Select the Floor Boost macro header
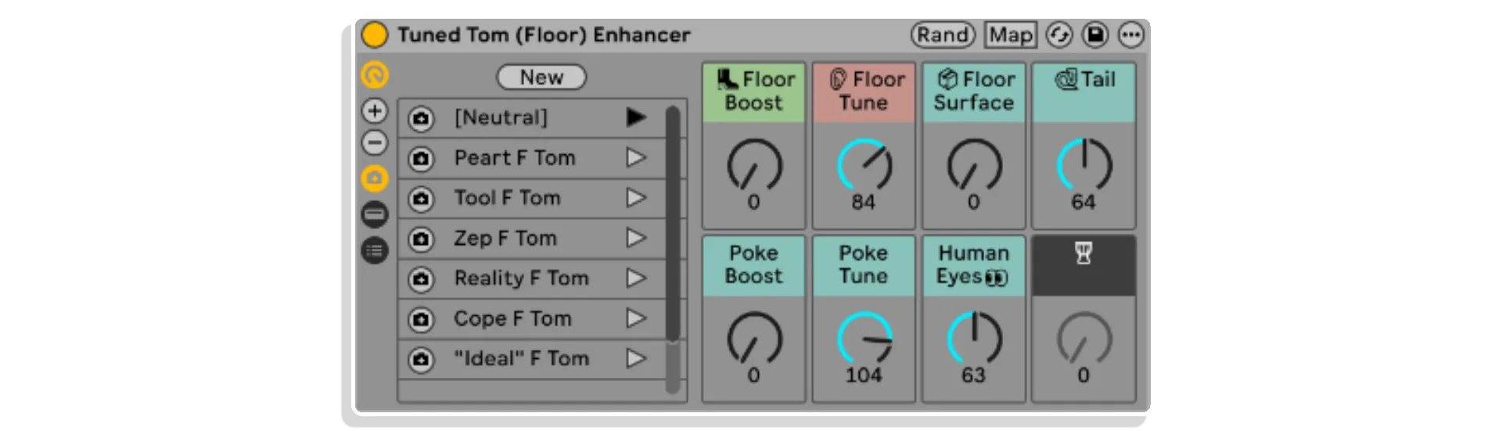The width and height of the screenshot is (1502, 431). [754, 92]
